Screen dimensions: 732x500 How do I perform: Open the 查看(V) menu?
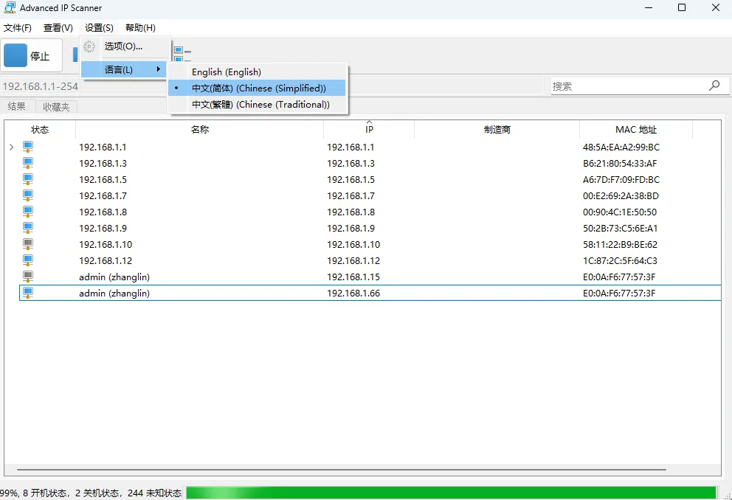pos(58,28)
